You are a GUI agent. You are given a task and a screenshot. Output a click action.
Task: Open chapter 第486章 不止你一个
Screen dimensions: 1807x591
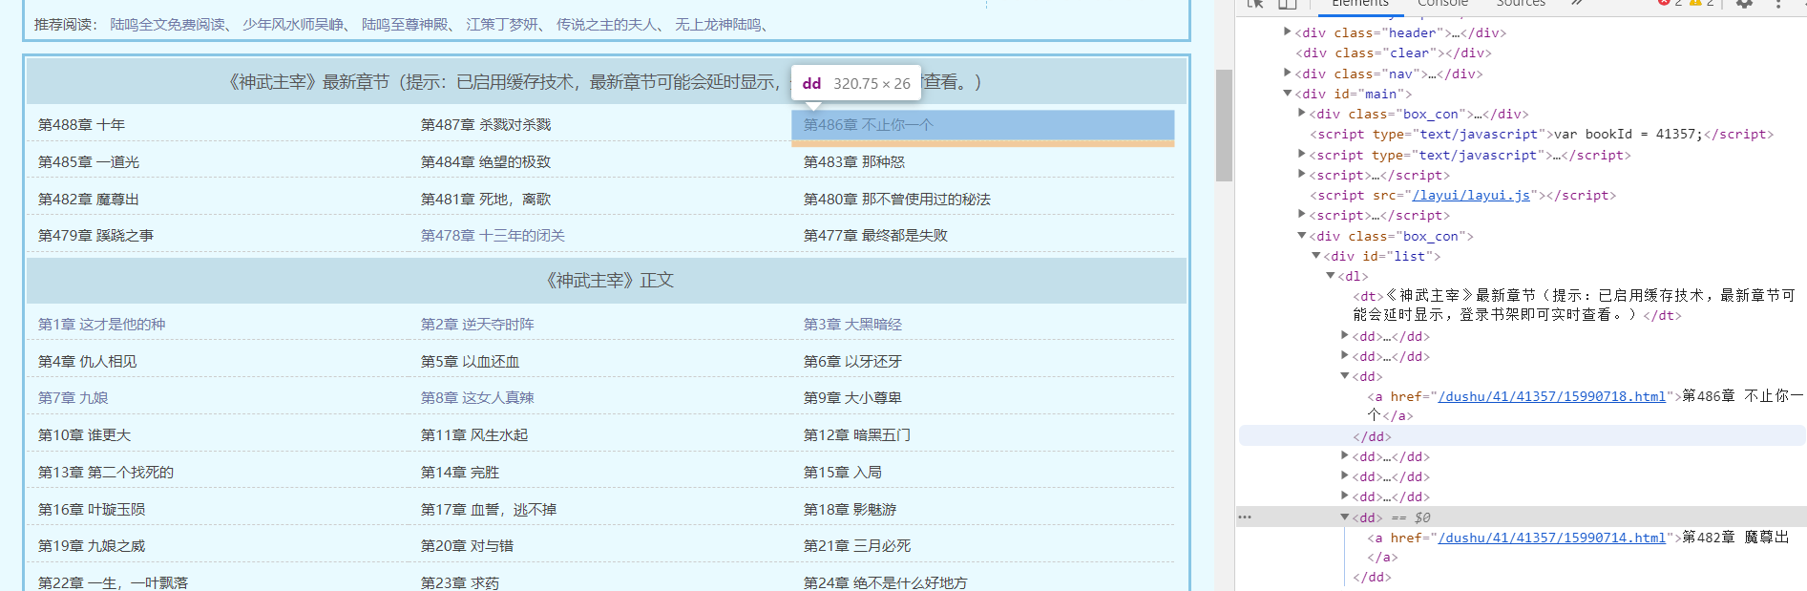[869, 125]
